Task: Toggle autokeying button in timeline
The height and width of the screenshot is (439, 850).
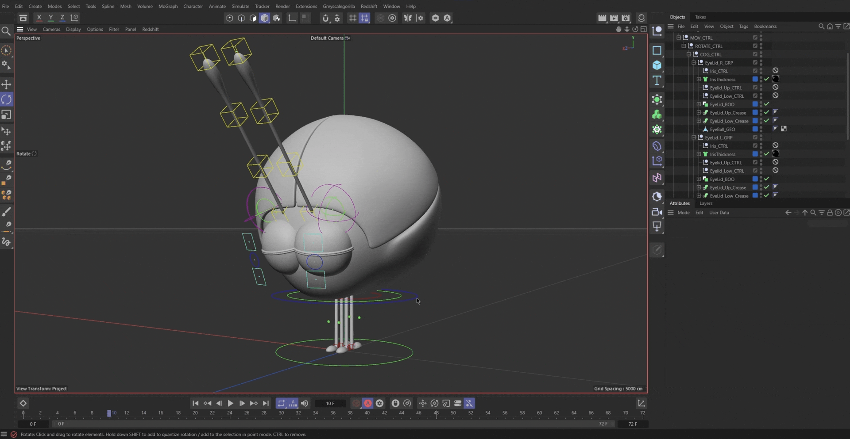Action: pos(368,403)
